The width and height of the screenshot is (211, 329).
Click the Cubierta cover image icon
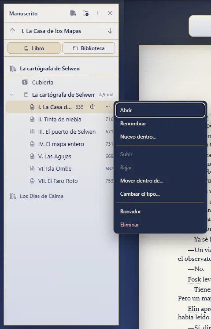25,82
